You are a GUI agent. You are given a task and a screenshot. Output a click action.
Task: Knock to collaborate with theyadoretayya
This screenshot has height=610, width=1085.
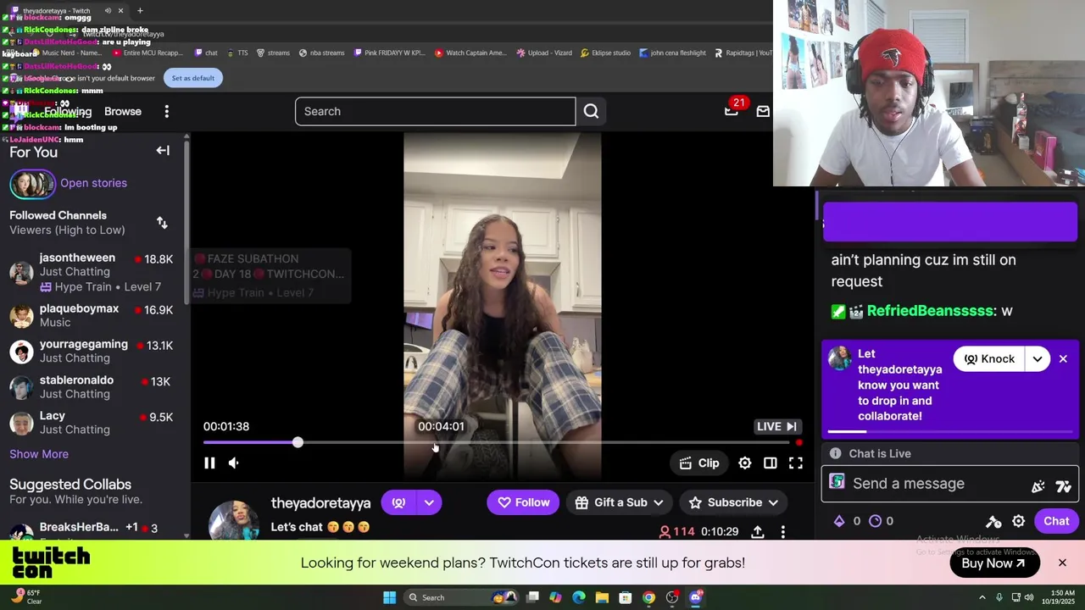click(989, 358)
